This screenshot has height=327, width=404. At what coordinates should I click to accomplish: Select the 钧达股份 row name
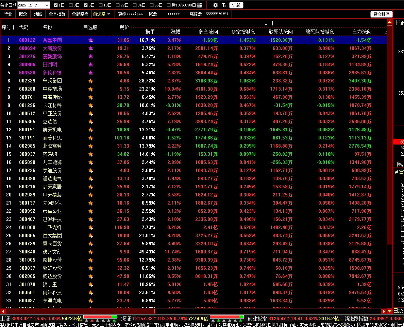click(52, 276)
